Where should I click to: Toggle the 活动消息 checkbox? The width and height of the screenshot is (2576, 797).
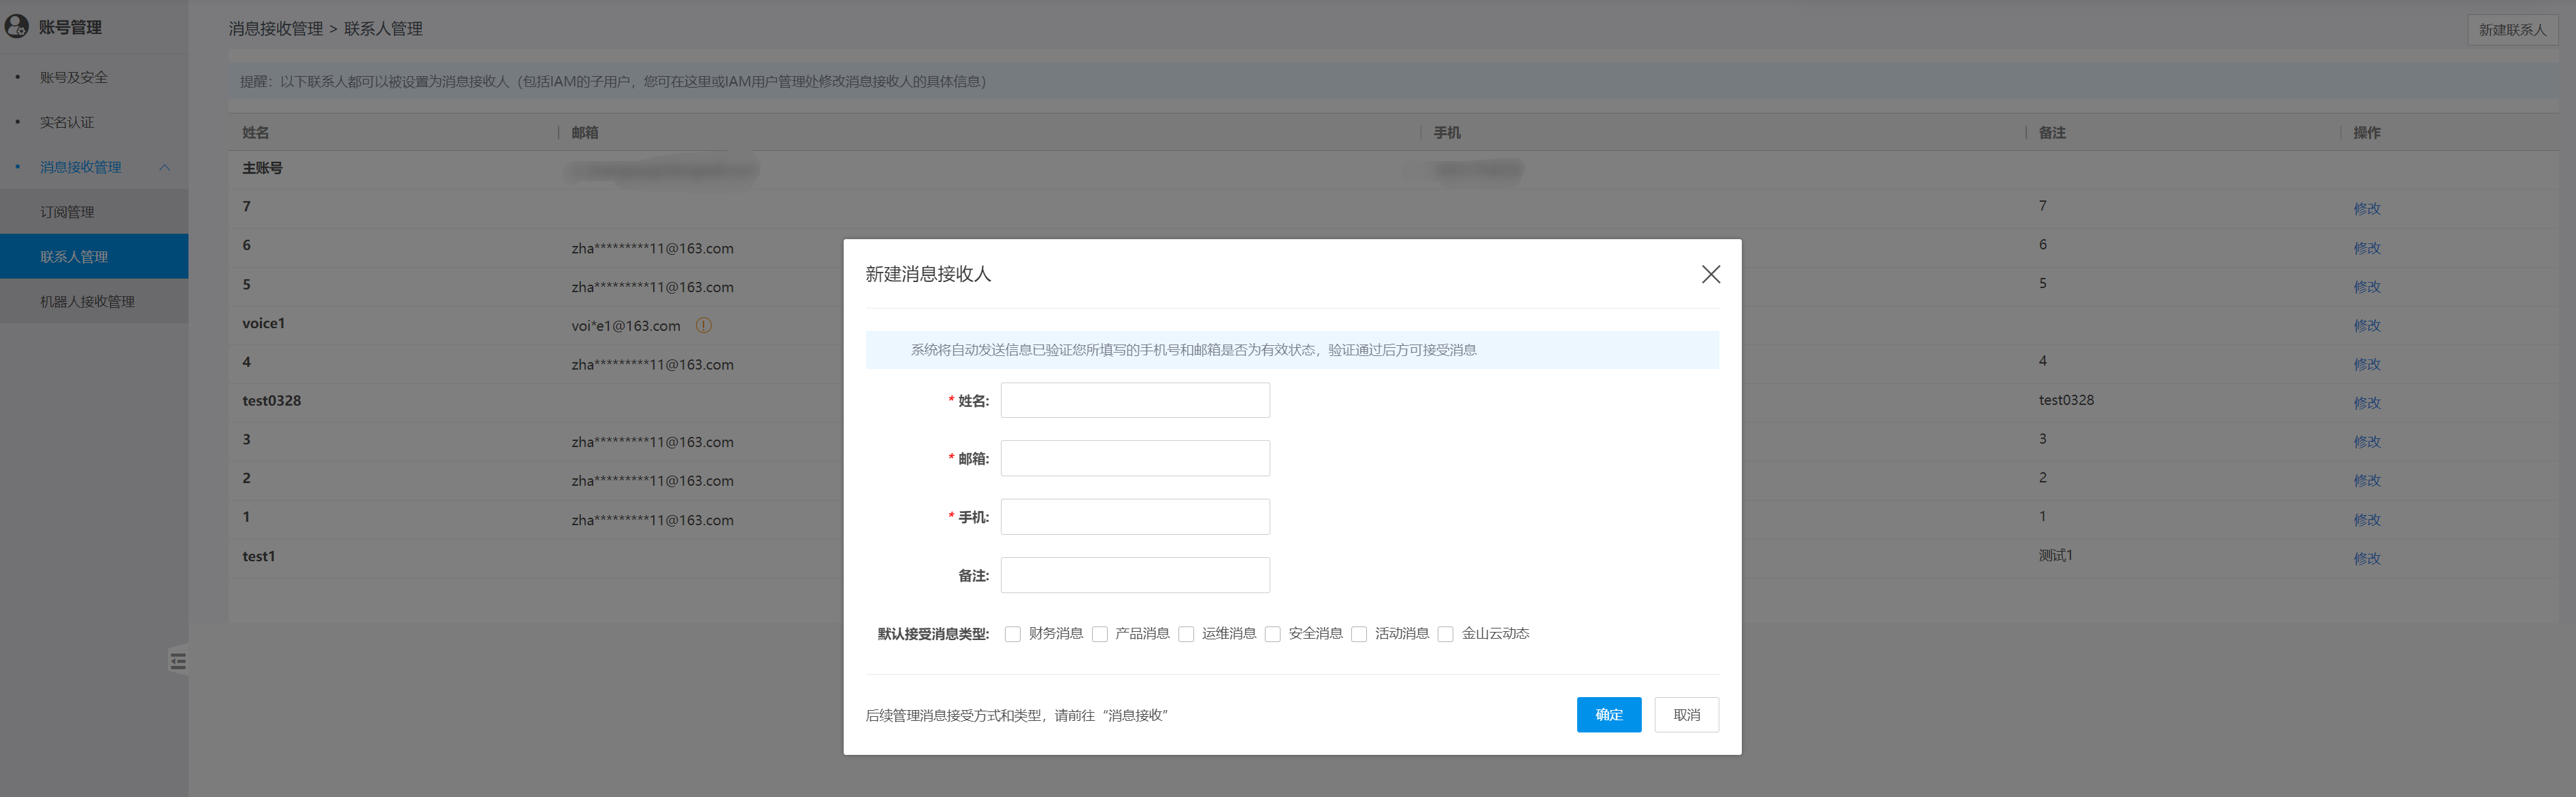click(1359, 634)
